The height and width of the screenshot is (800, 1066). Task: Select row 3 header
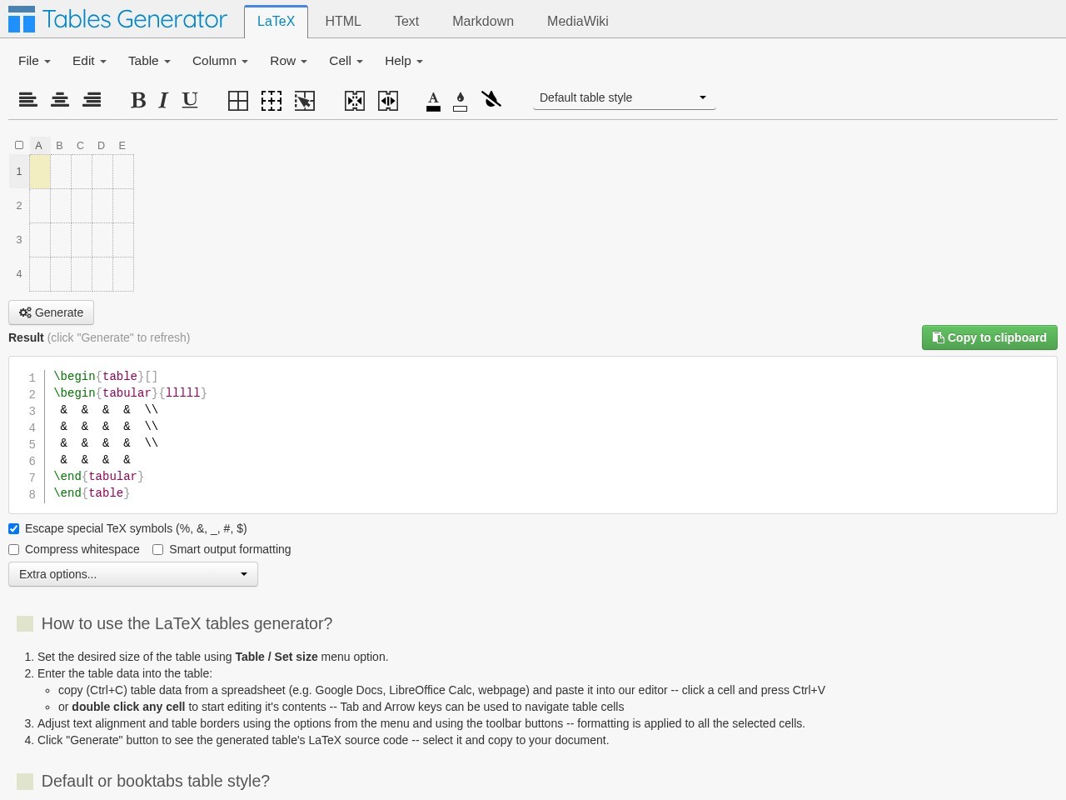pos(18,240)
